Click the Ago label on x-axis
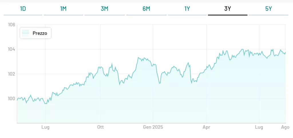The image size is (293, 138). coord(285,127)
